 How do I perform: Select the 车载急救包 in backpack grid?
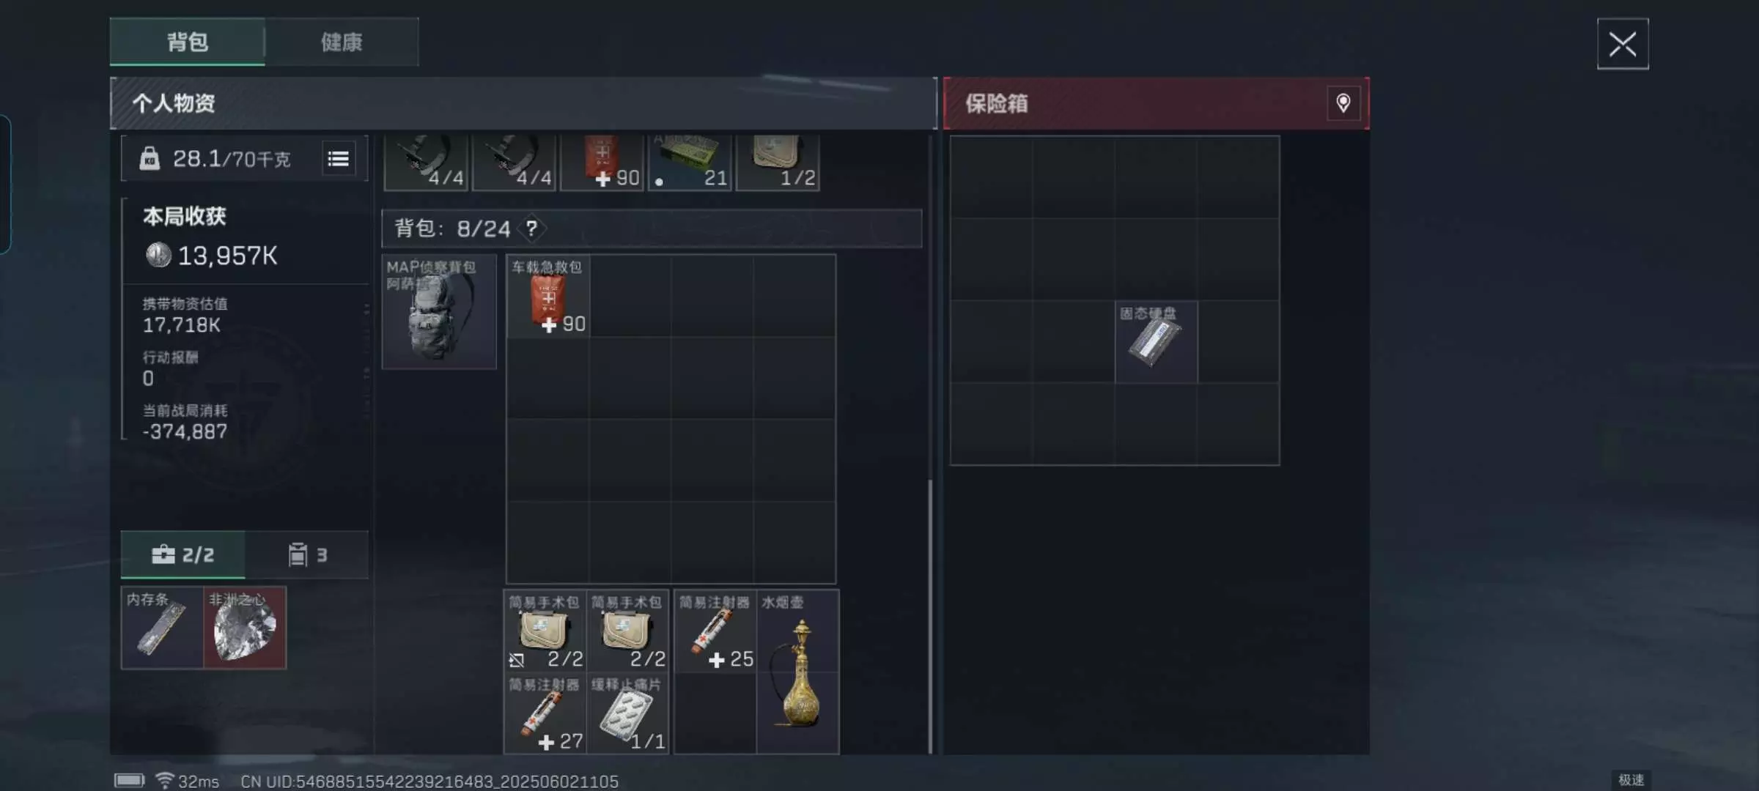coord(548,296)
